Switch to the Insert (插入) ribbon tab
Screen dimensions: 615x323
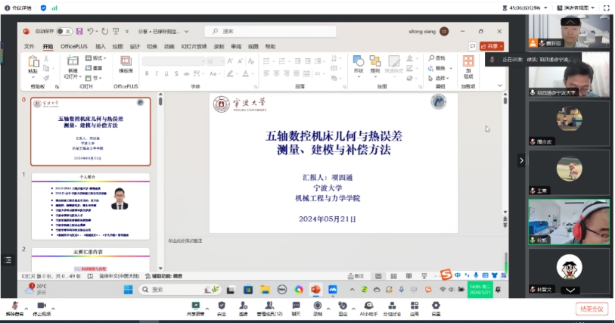[x=101, y=46]
